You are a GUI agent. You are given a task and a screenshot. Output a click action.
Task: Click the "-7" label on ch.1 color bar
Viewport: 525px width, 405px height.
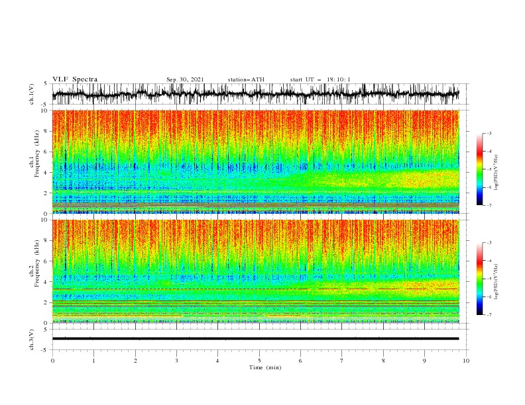(489, 205)
